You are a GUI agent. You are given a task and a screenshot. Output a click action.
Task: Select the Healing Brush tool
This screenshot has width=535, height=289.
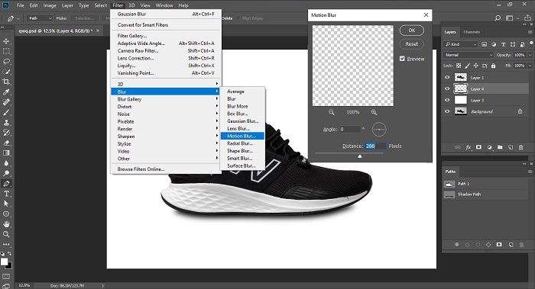tap(6, 102)
